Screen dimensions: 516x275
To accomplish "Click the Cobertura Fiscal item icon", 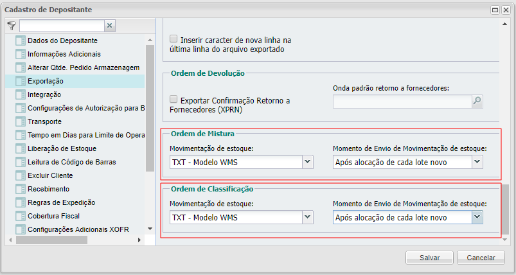I will pyautogui.click(x=20, y=216).
